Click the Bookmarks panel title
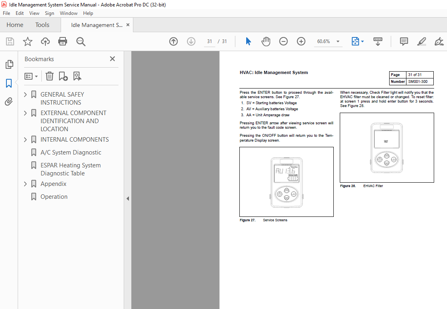447x309 pixels. (39, 59)
